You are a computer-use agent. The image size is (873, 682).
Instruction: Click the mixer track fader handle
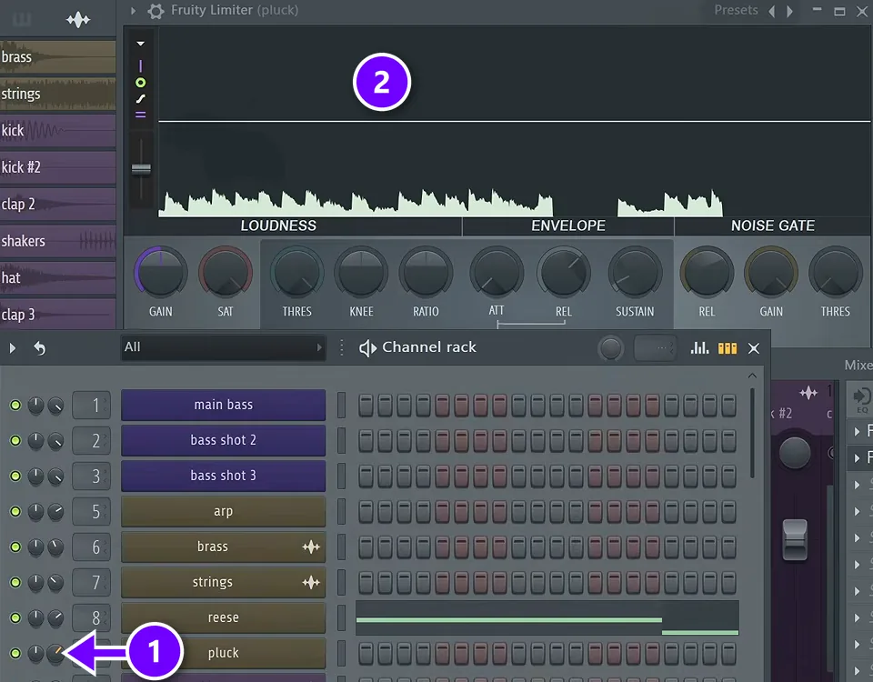pyautogui.click(x=795, y=539)
